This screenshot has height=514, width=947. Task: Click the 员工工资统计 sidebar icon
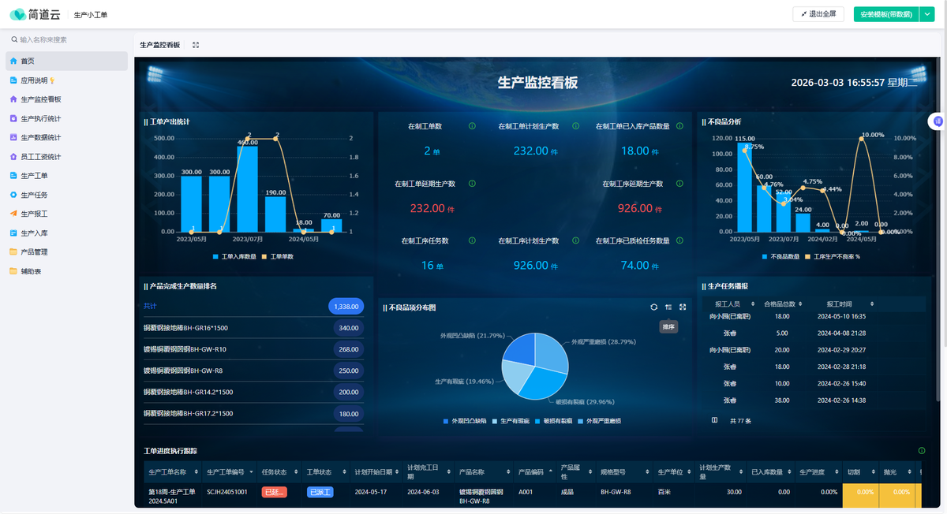[x=13, y=157]
